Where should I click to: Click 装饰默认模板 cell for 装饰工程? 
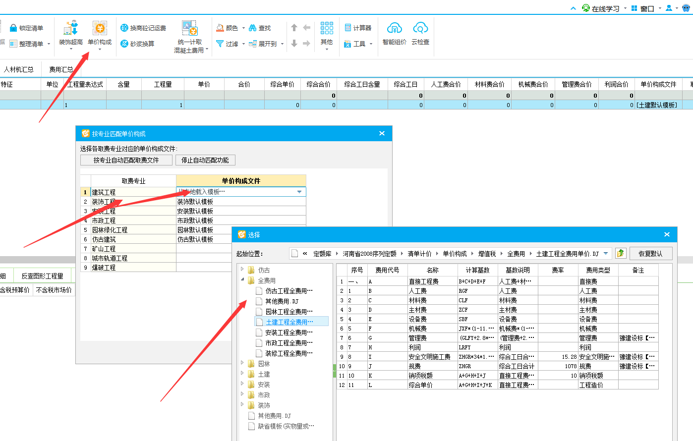241,202
